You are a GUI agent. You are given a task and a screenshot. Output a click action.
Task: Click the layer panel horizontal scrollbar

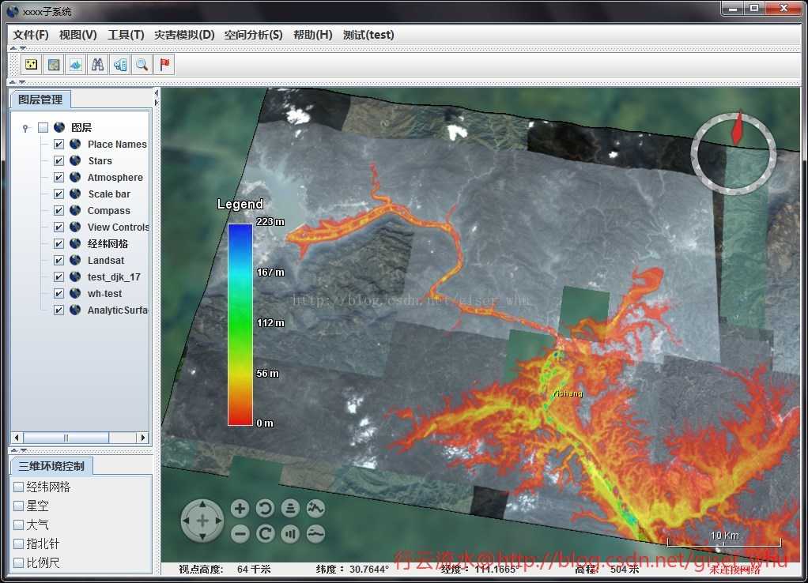(x=66, y=438)
